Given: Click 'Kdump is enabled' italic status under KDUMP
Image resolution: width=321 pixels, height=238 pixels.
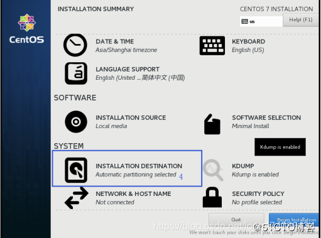Looking at the screenshot, I should 255,175.
